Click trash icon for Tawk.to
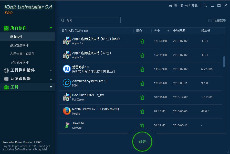This screenshot has height=154, width=230. (142, 126)
